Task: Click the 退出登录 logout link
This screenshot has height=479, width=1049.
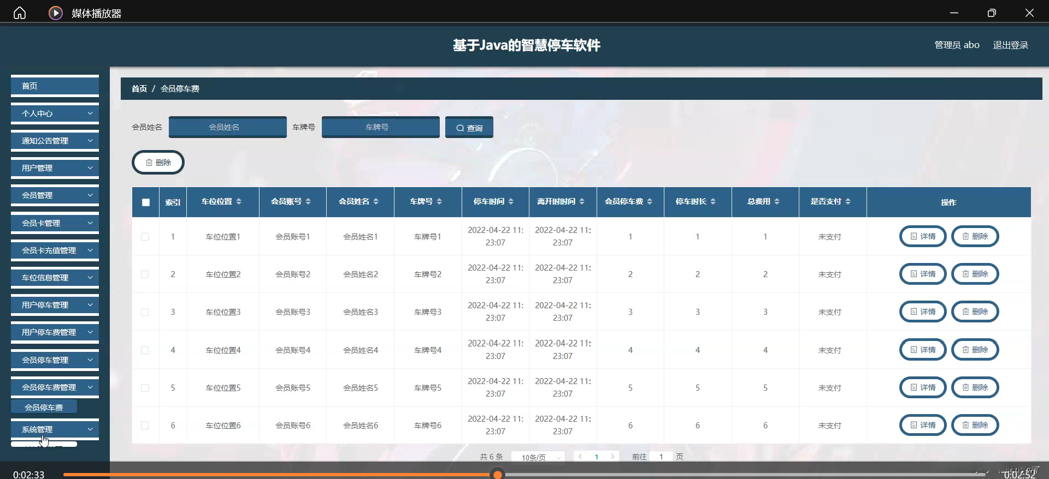Action: point(1010,45)
